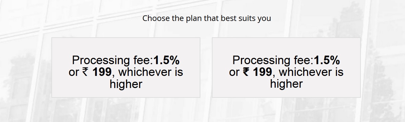405x122 pixels.
Task: Click the word 'higher' in left card
Action: 126,84
